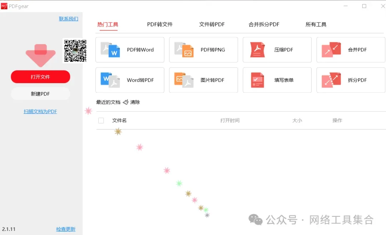386x235 pixels.
Task: Click the big red download arrow icon
Action: pos(41,56)
